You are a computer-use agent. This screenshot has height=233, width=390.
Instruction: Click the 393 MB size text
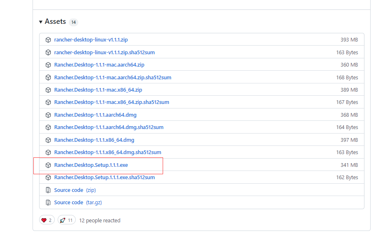coord(349,40)
